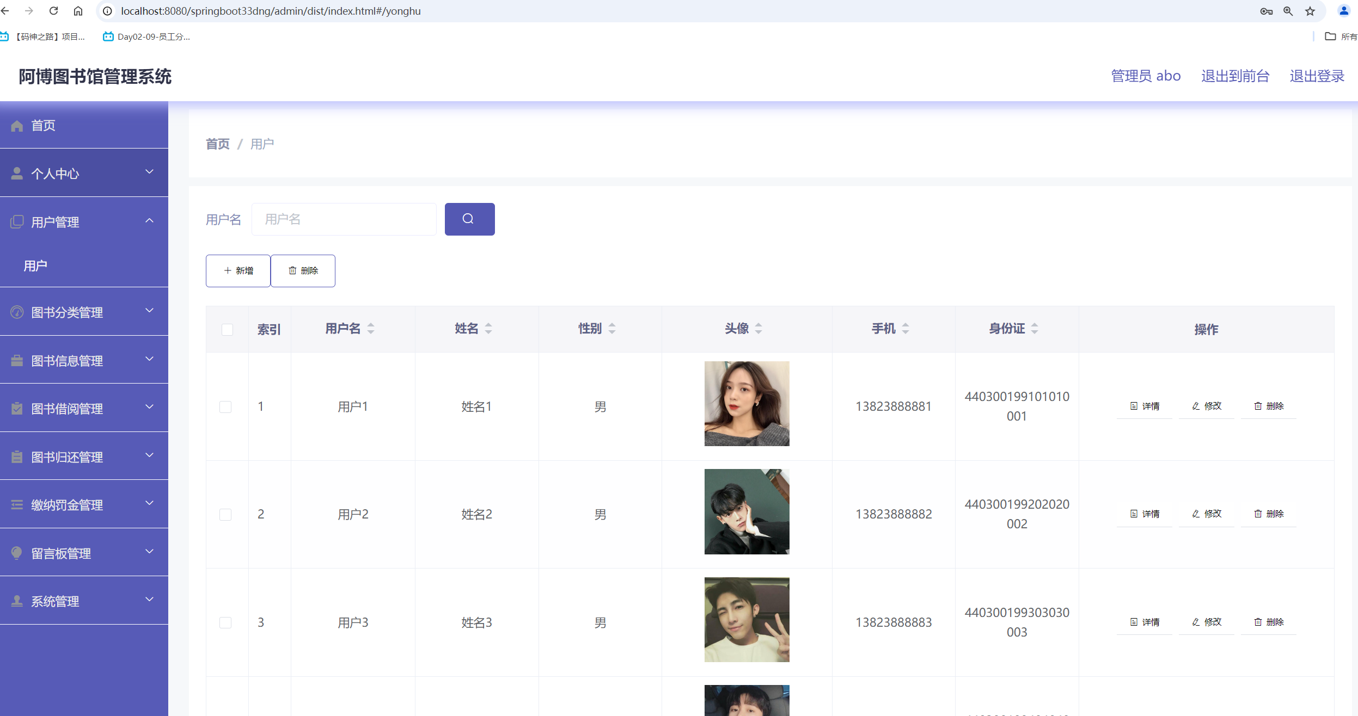Click the browser home icon

click(x=78, y=11)
